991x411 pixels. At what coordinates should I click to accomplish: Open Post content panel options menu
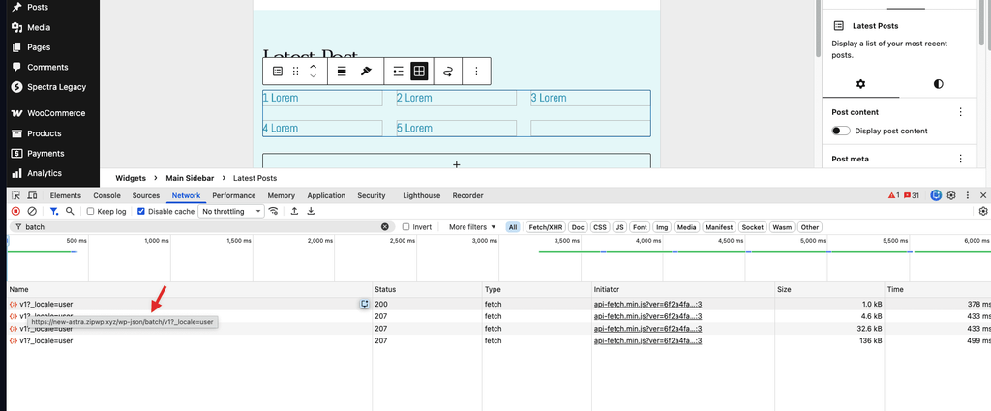click(961, 112)
